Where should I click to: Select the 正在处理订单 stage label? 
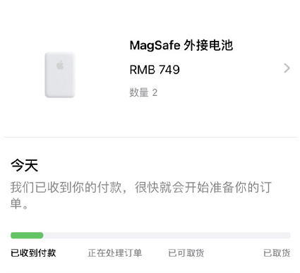pyautogui.click(x=115, y=253)
